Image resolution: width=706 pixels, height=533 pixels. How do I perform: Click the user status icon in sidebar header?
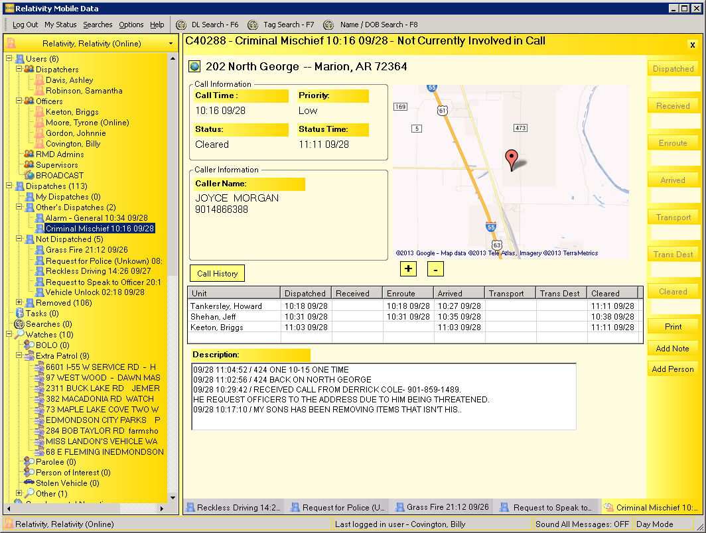pos(11,43)
